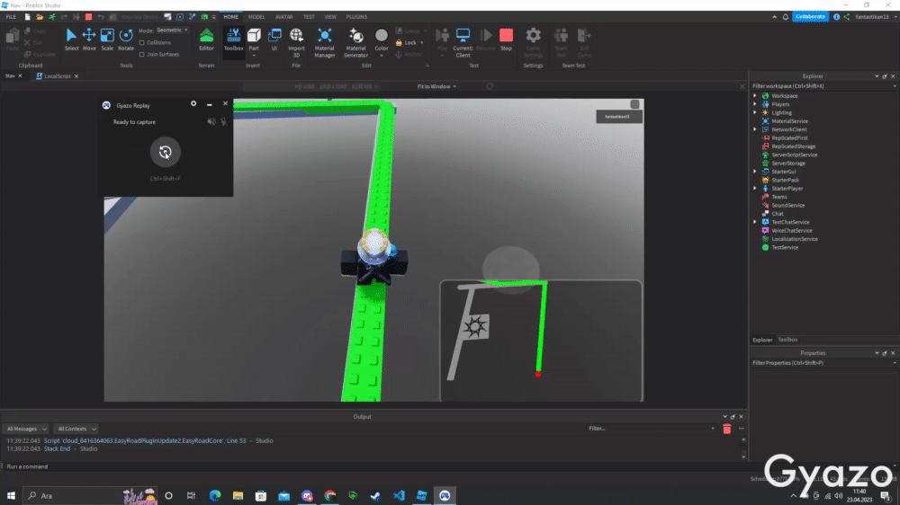Insert a Part
This screenshot has width=900, height=505.
(x=254, y=41)
